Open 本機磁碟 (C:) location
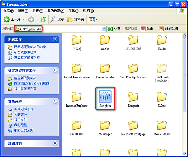The height and width of the screenshot is (157, 188). (x=23, y=109)
